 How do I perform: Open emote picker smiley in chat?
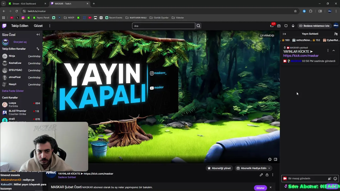click(x=335, y=179)
